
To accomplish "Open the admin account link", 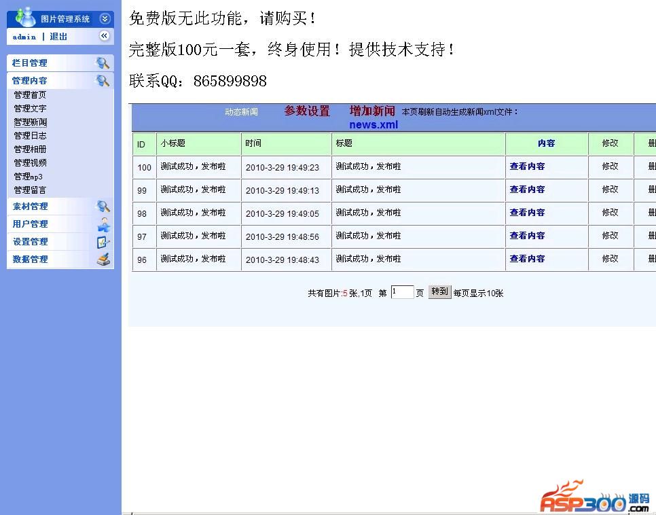I will (24, 37).
